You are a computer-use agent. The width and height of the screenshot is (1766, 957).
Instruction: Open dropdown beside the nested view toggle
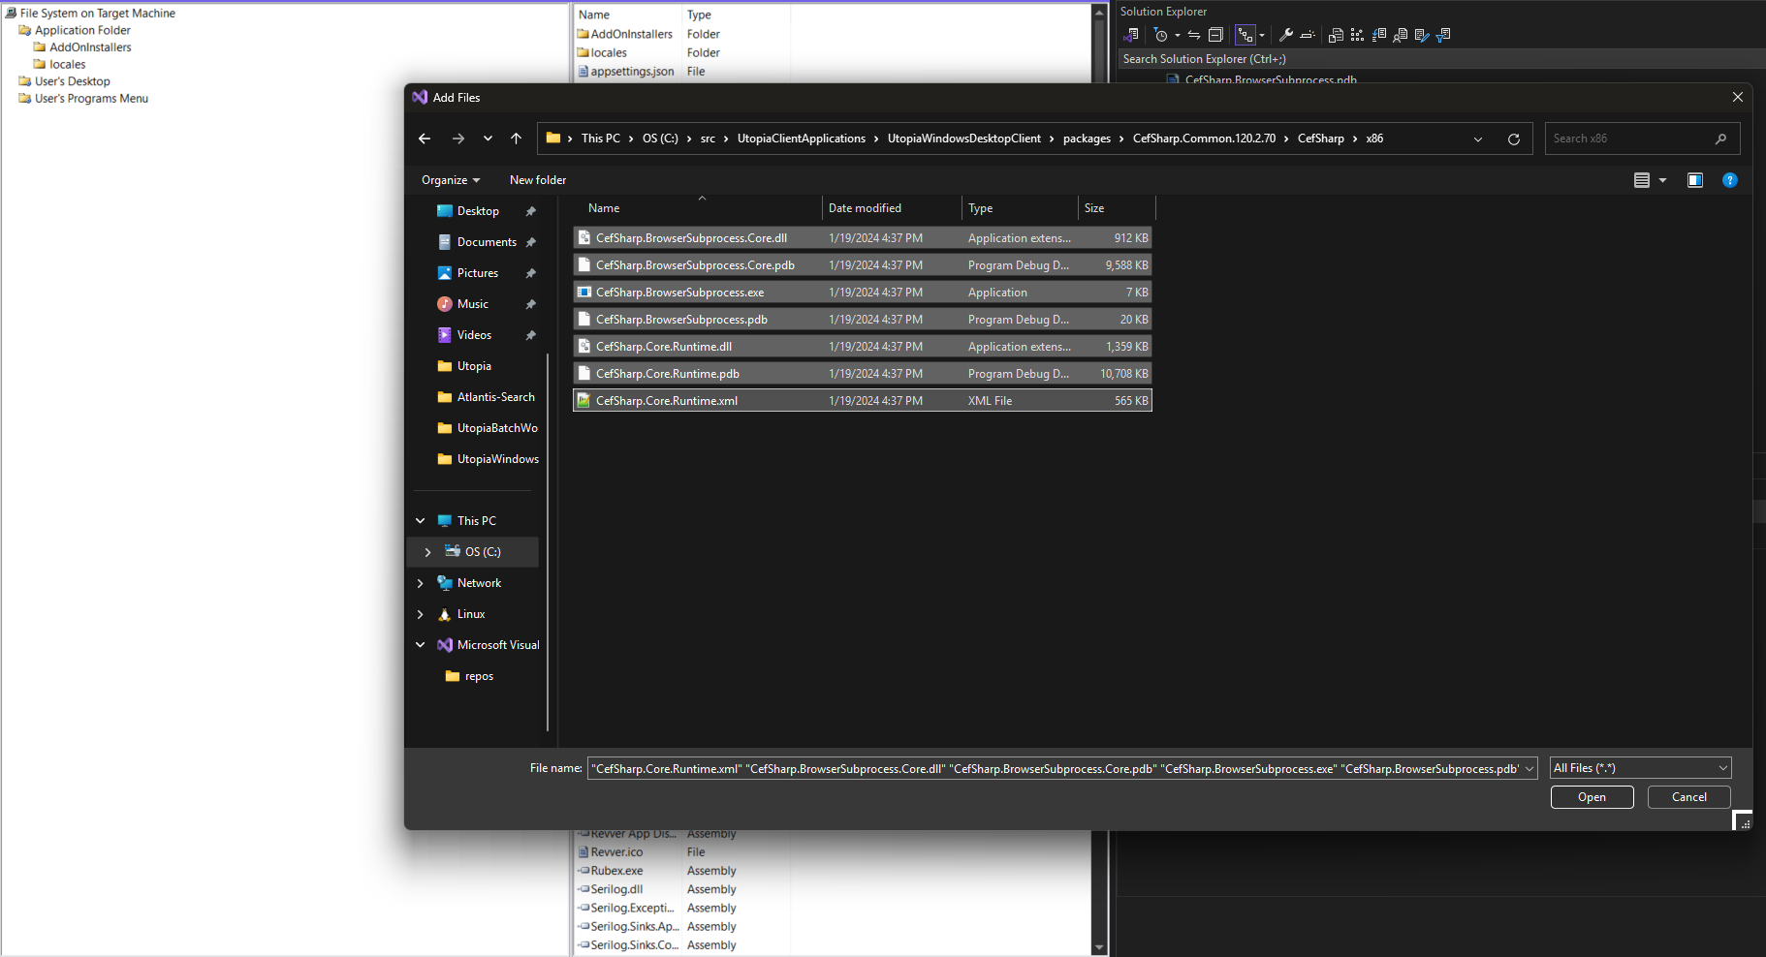[1262, 35]
